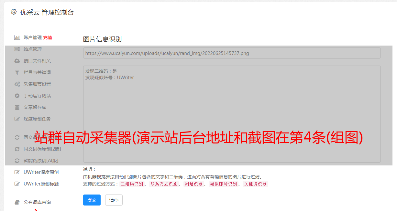The height and width of the screenshot is (211, 397).
Task: Click the 二维码识别 filter tag
Action: 132,184
